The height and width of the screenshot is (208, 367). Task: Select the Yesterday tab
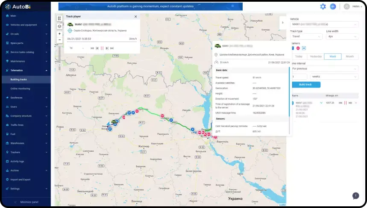click(316, 57)
